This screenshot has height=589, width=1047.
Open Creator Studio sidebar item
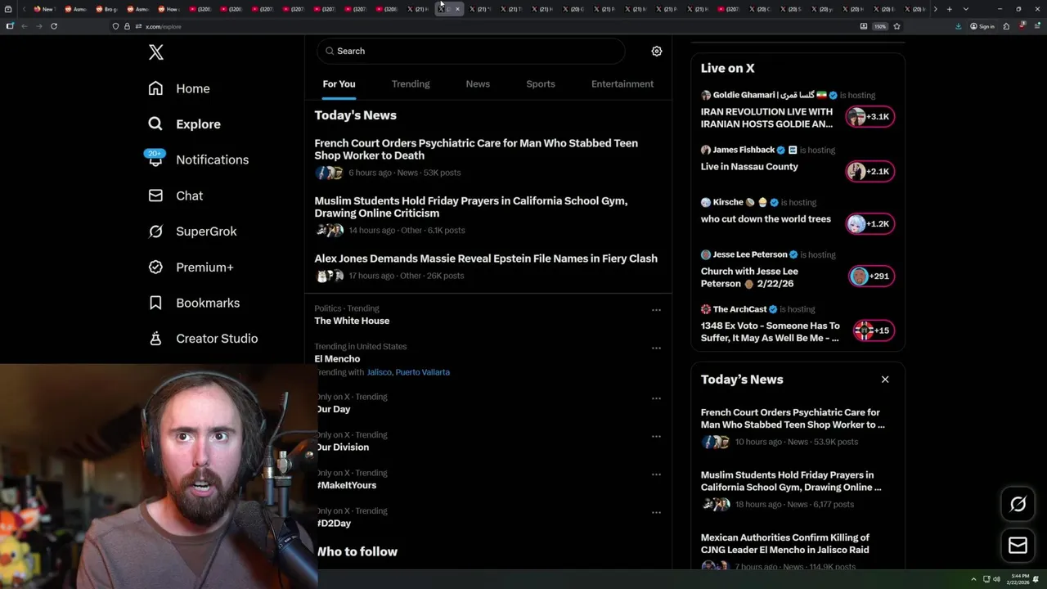(203, 339)
